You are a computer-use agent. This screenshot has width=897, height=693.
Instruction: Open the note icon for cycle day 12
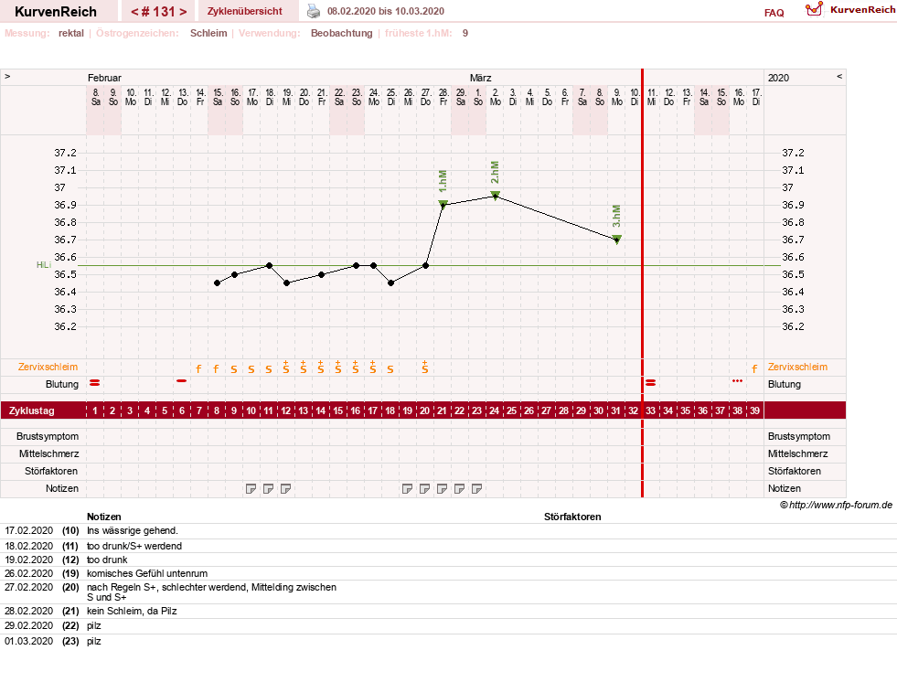285,489
